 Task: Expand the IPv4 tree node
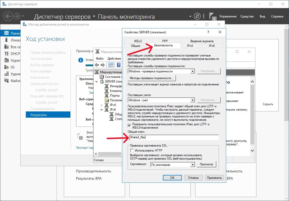[102, 105]
